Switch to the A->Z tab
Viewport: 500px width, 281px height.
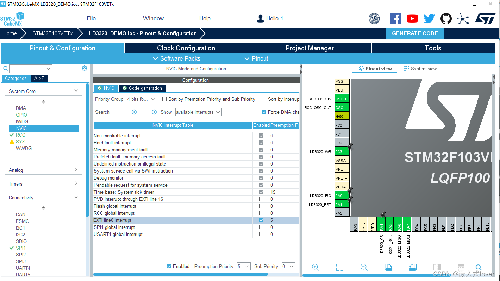39,78
